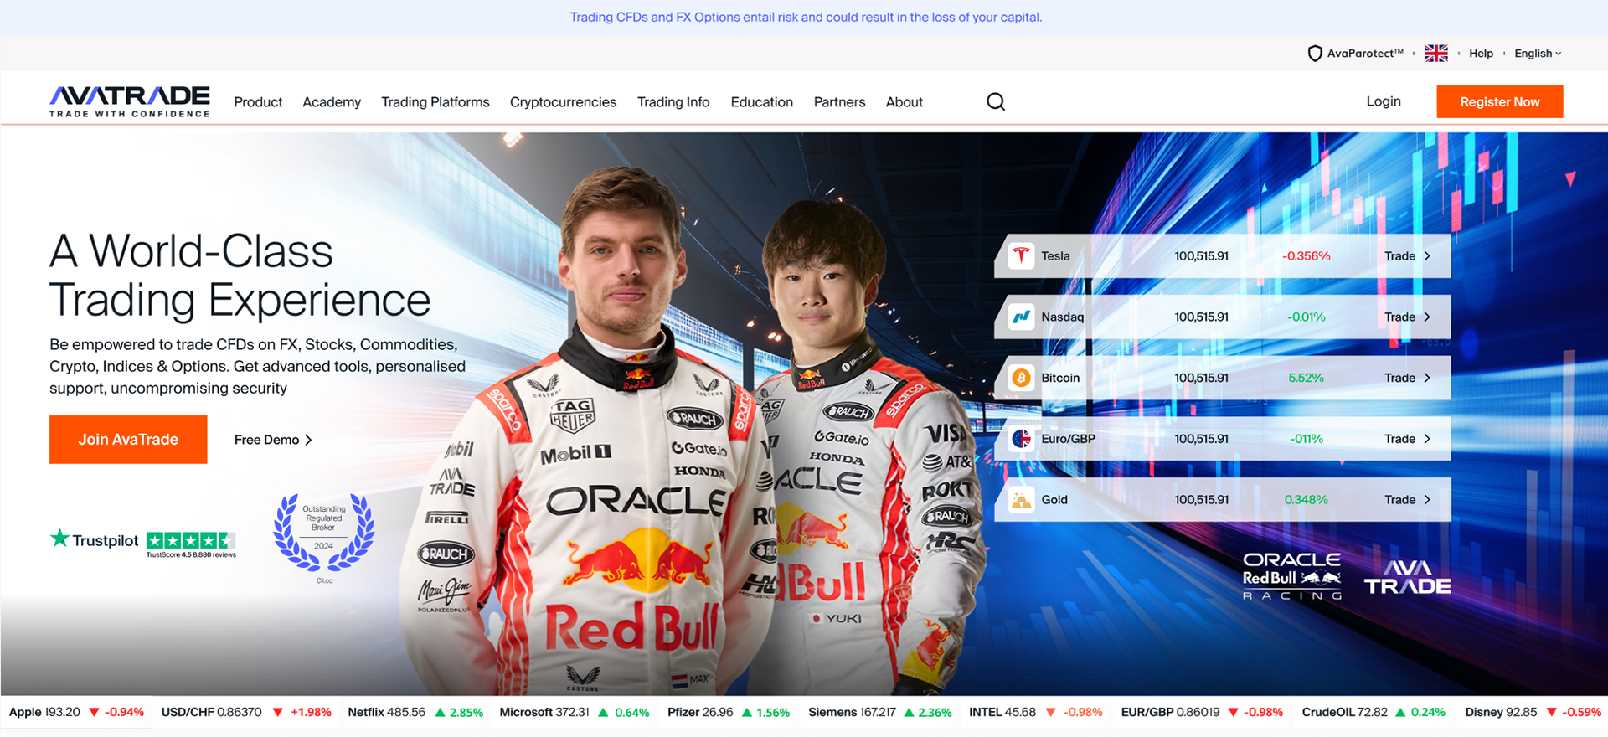The height and width of the screenshot is (737, 1608).
Task: Click the Trustpilot green rating stars
Action: coord(191,540)
